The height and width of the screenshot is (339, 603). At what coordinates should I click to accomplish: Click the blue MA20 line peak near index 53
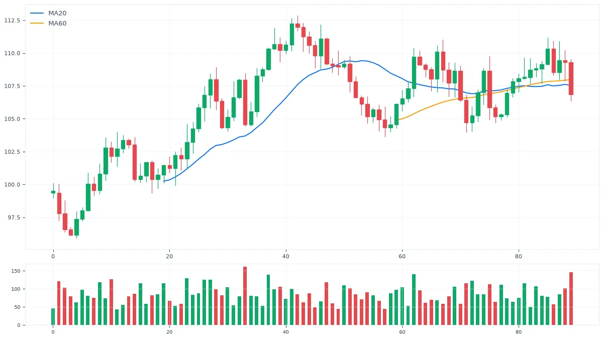(361, 60)
